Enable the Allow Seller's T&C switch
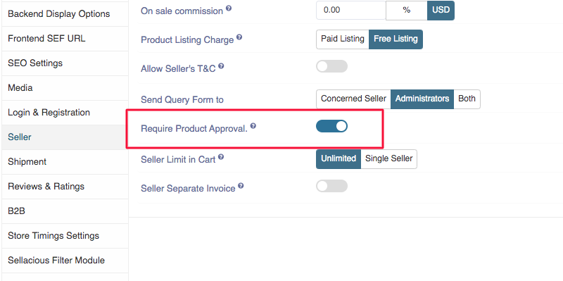Image resolution: width=563 pixels, height=281 pixels. 331,66
